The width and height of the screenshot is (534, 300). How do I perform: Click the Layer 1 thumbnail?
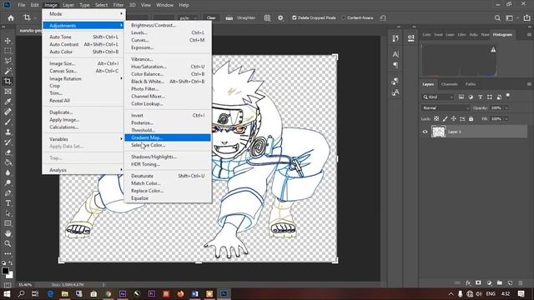pyautogui.click(x=438, y=132)
